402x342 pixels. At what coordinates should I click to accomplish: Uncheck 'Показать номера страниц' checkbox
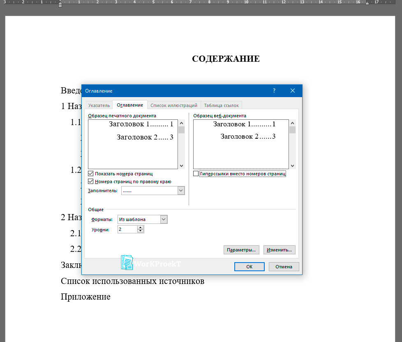tap(91, 174)
